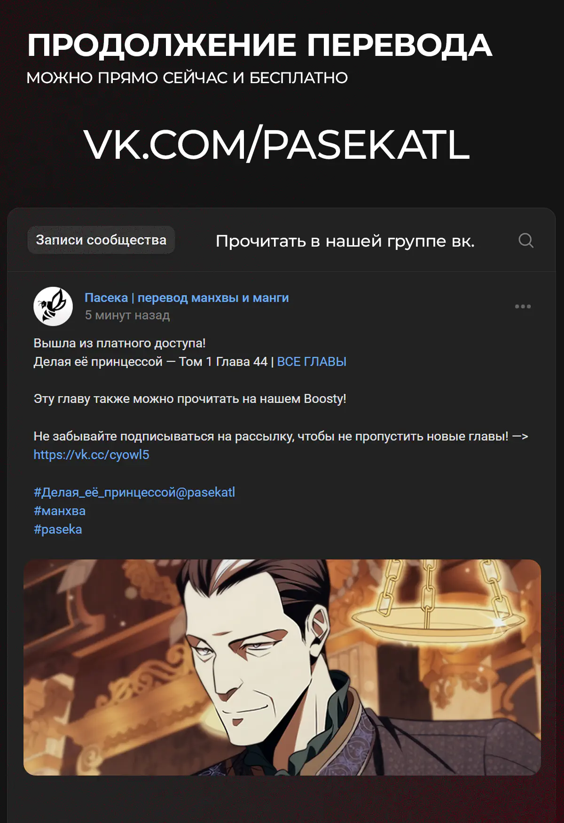The height and width of the screenshot is (823, 564).
Task: Click the VK.COM/PASEKATL address text
Action: (277, 145)
